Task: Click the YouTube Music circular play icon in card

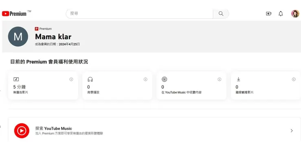Action: click(164, 79)
